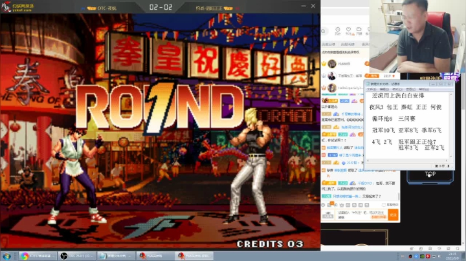Open Notepad 查看(V) menu
Viewport: 466px width, 261px height.
[x=410, y=89]
